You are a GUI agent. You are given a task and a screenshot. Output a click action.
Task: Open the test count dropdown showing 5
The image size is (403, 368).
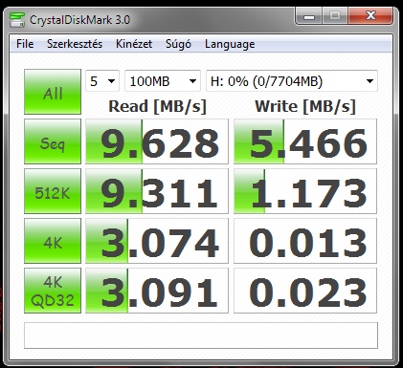(102, 81)
